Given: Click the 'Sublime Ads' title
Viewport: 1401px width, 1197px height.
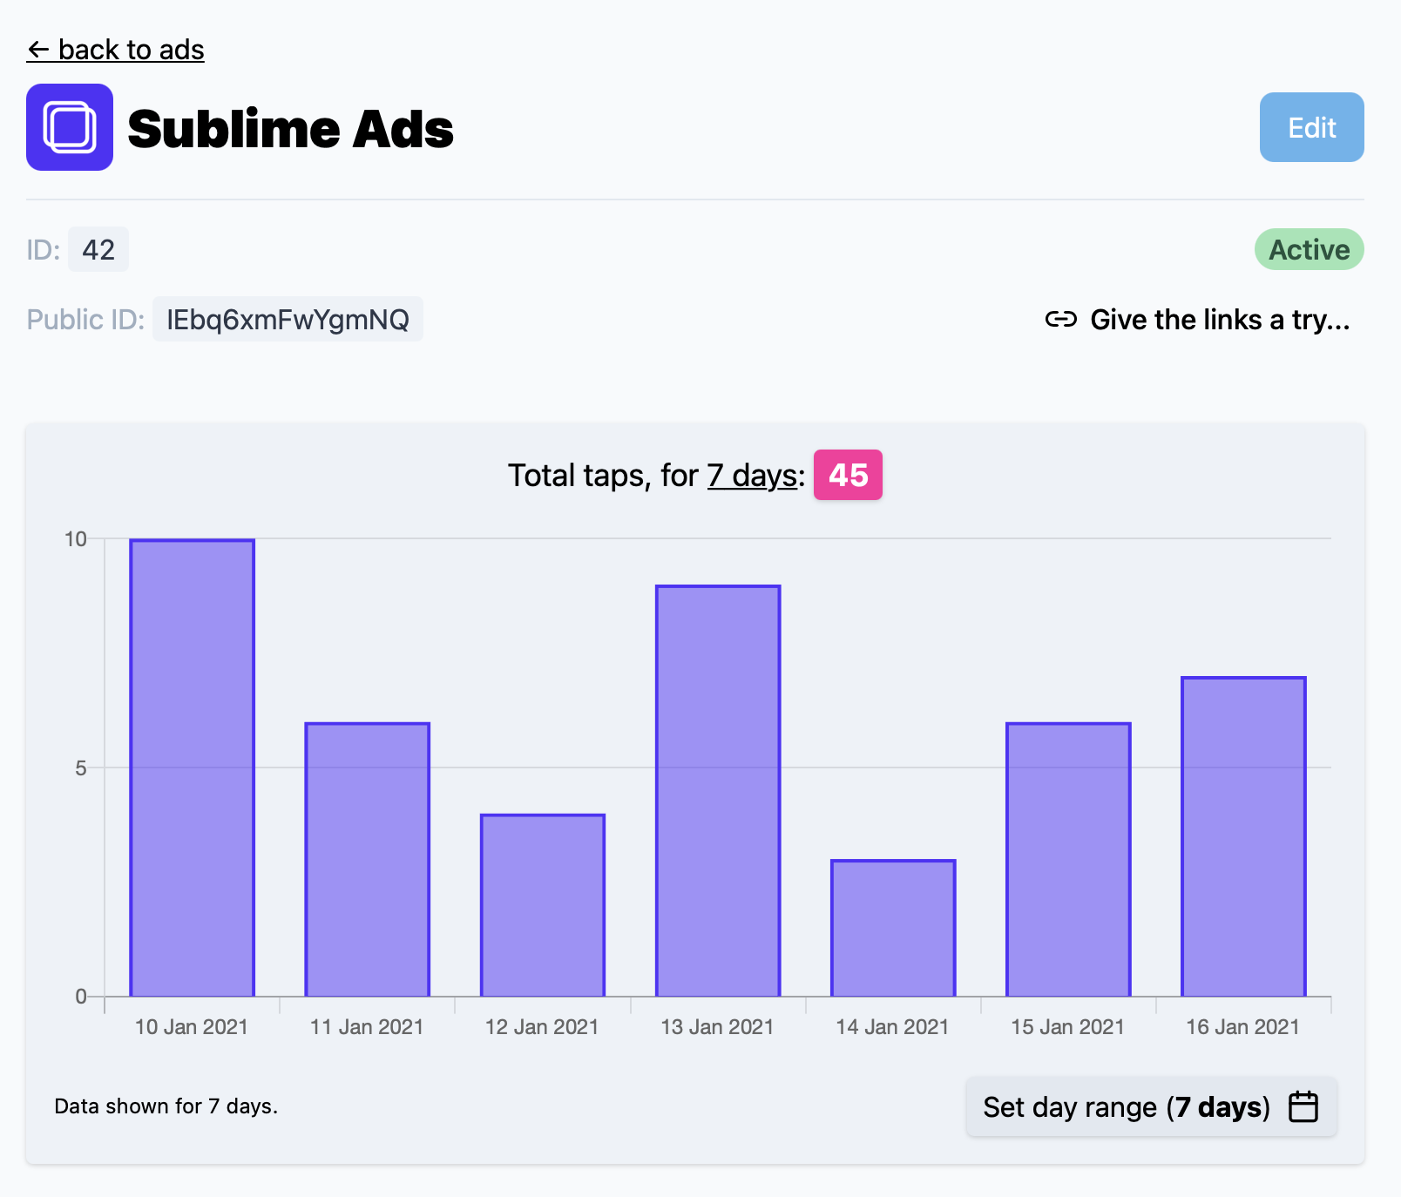Looking at the screenshot, I should pos(290,129).
